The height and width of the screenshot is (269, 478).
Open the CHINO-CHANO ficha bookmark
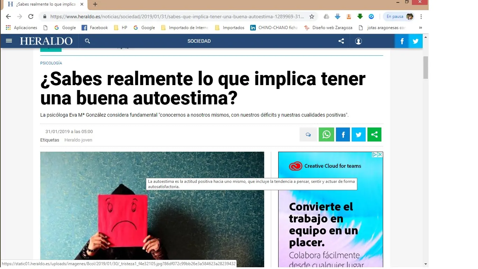click(274, 28)
